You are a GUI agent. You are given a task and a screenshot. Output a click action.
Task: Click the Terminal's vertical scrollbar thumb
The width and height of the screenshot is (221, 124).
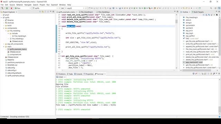tap(220, 110)
